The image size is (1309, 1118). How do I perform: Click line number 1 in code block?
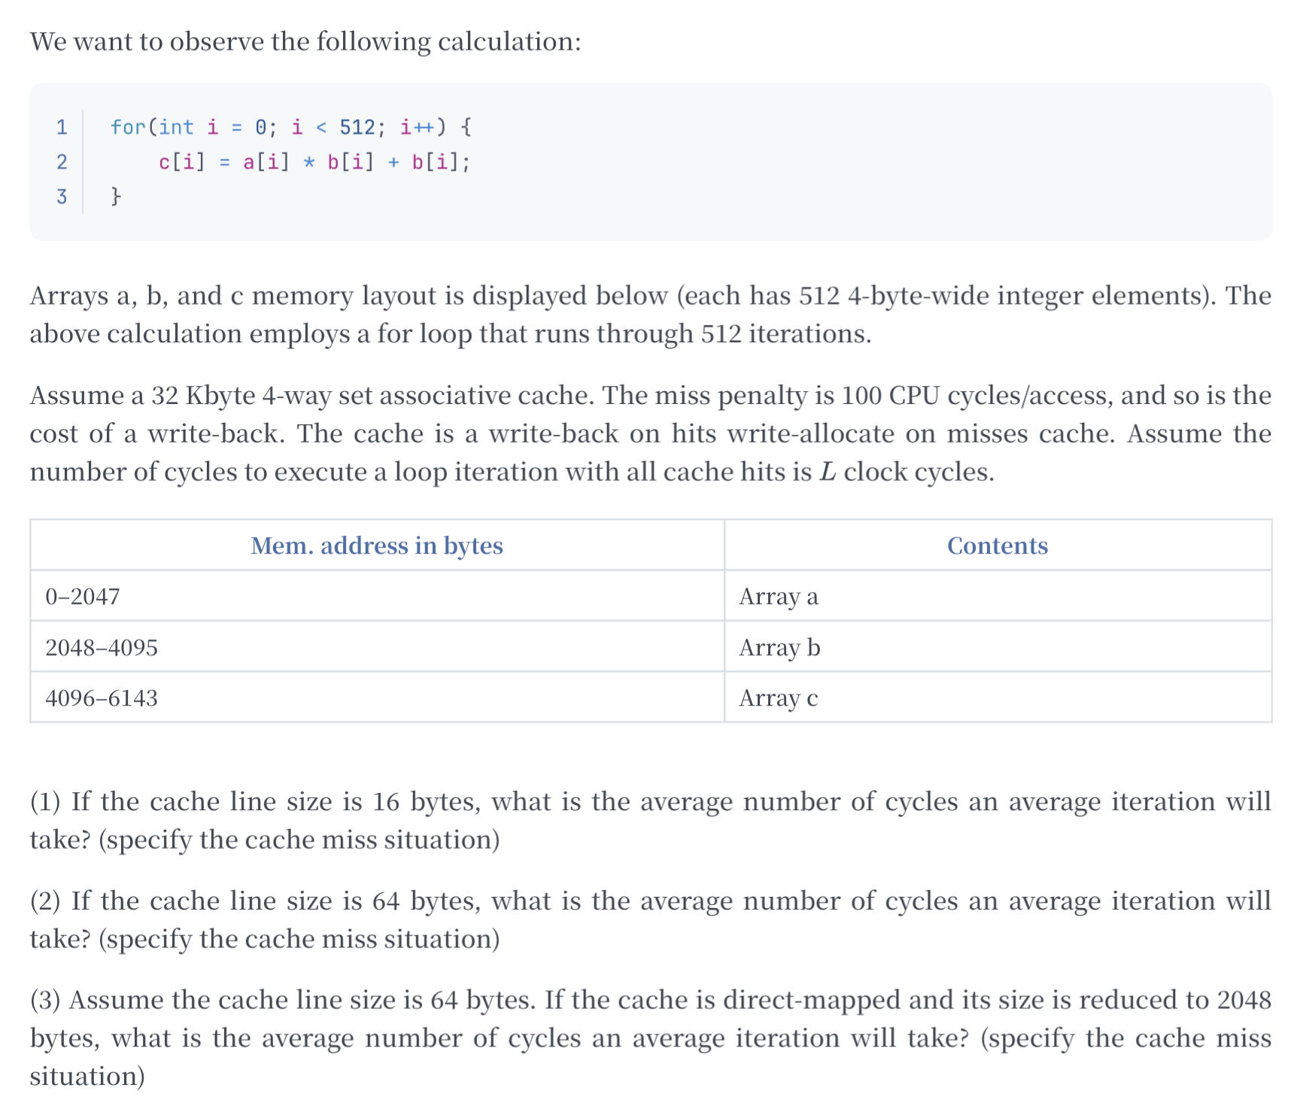click(x=62, y=127)
